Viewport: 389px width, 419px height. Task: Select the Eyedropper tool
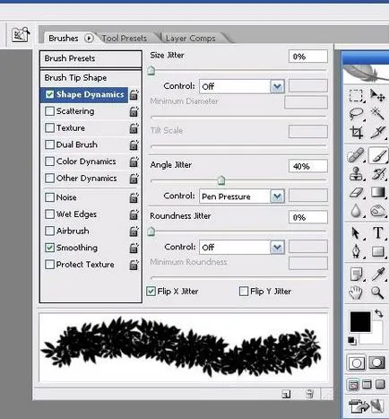[x=378, y=274]
